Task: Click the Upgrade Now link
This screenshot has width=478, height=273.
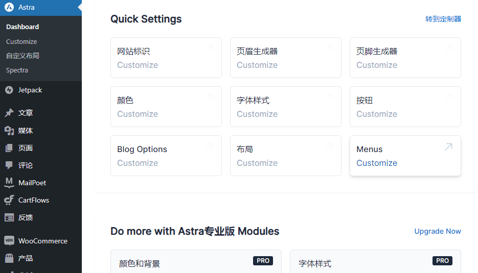Action: 438,231
